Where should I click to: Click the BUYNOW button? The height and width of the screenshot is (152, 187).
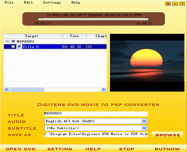pos(167,149)
